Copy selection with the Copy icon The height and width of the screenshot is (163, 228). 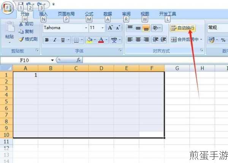21,32
